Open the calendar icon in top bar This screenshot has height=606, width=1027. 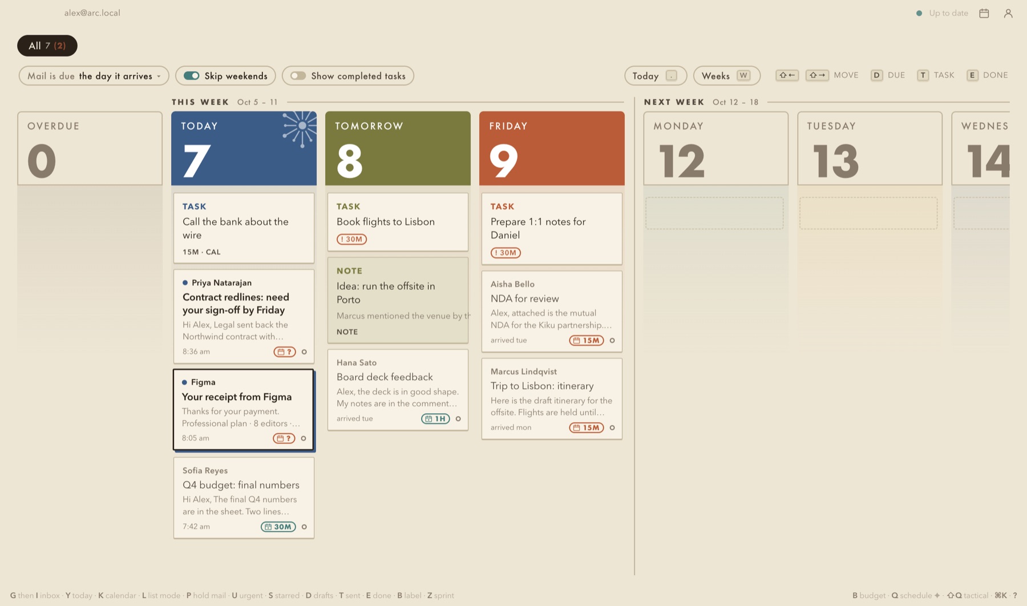coord(984,13)
